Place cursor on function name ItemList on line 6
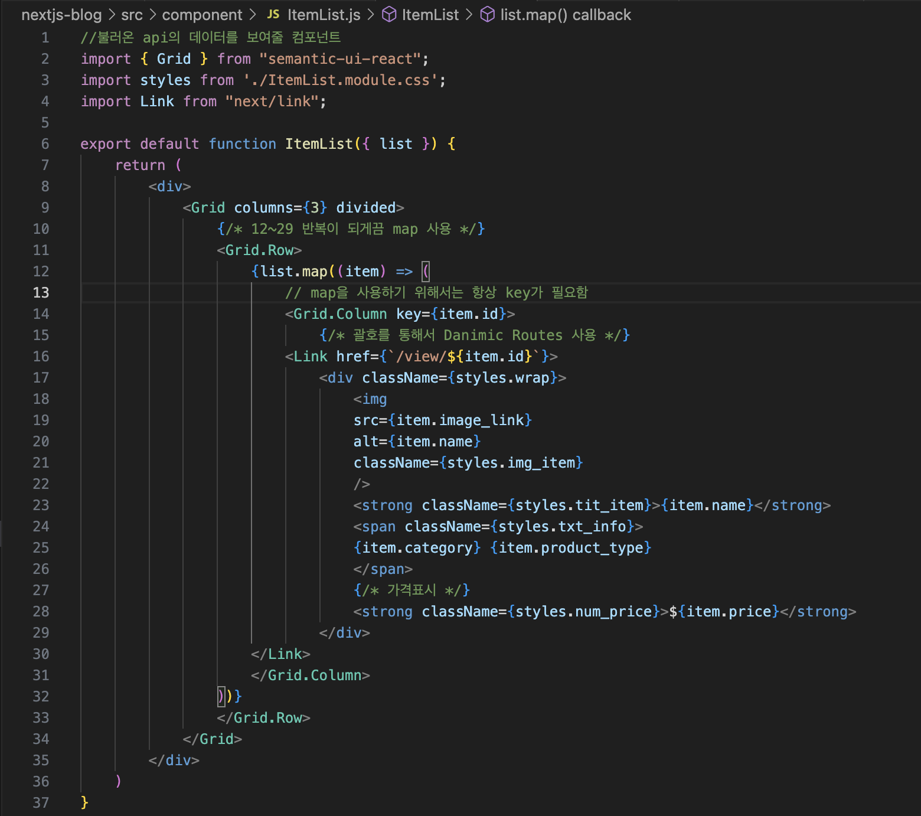This screenshot has height=816, width=921. (x=319, y=143)
